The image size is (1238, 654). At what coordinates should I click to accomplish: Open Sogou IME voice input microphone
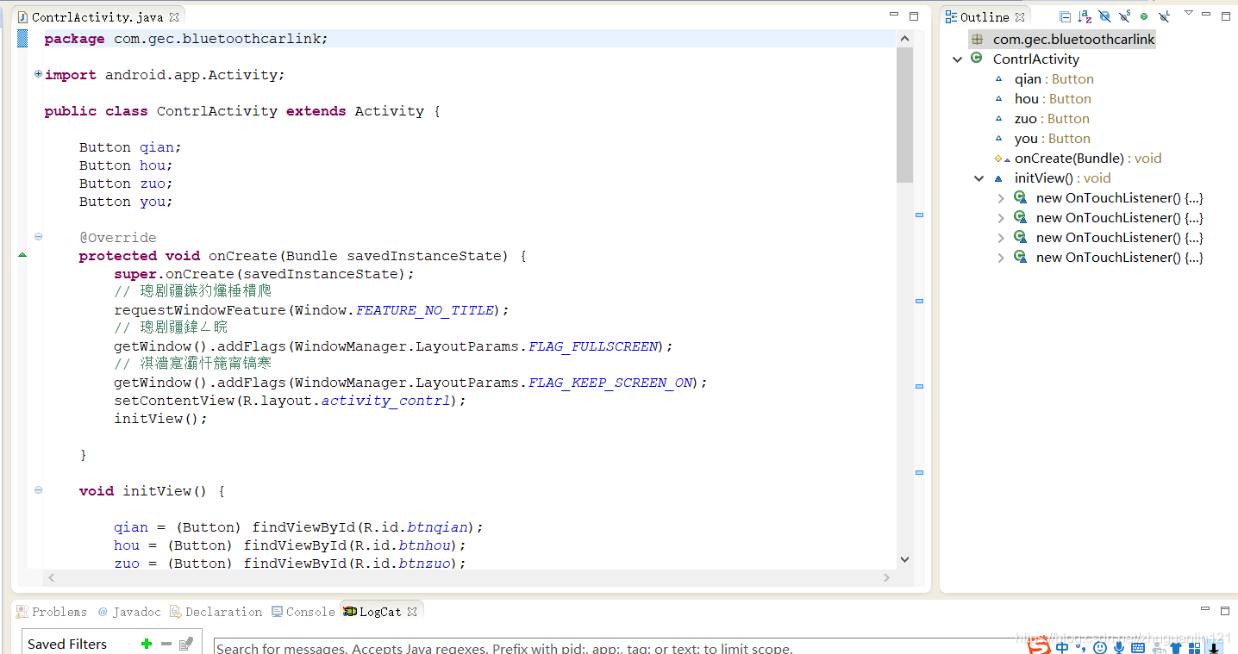[x=1119, y=647]
